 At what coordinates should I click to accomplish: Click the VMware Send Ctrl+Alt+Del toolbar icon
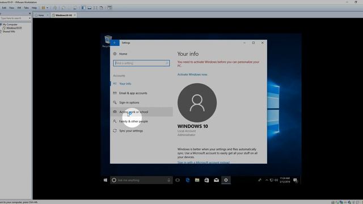55,7
